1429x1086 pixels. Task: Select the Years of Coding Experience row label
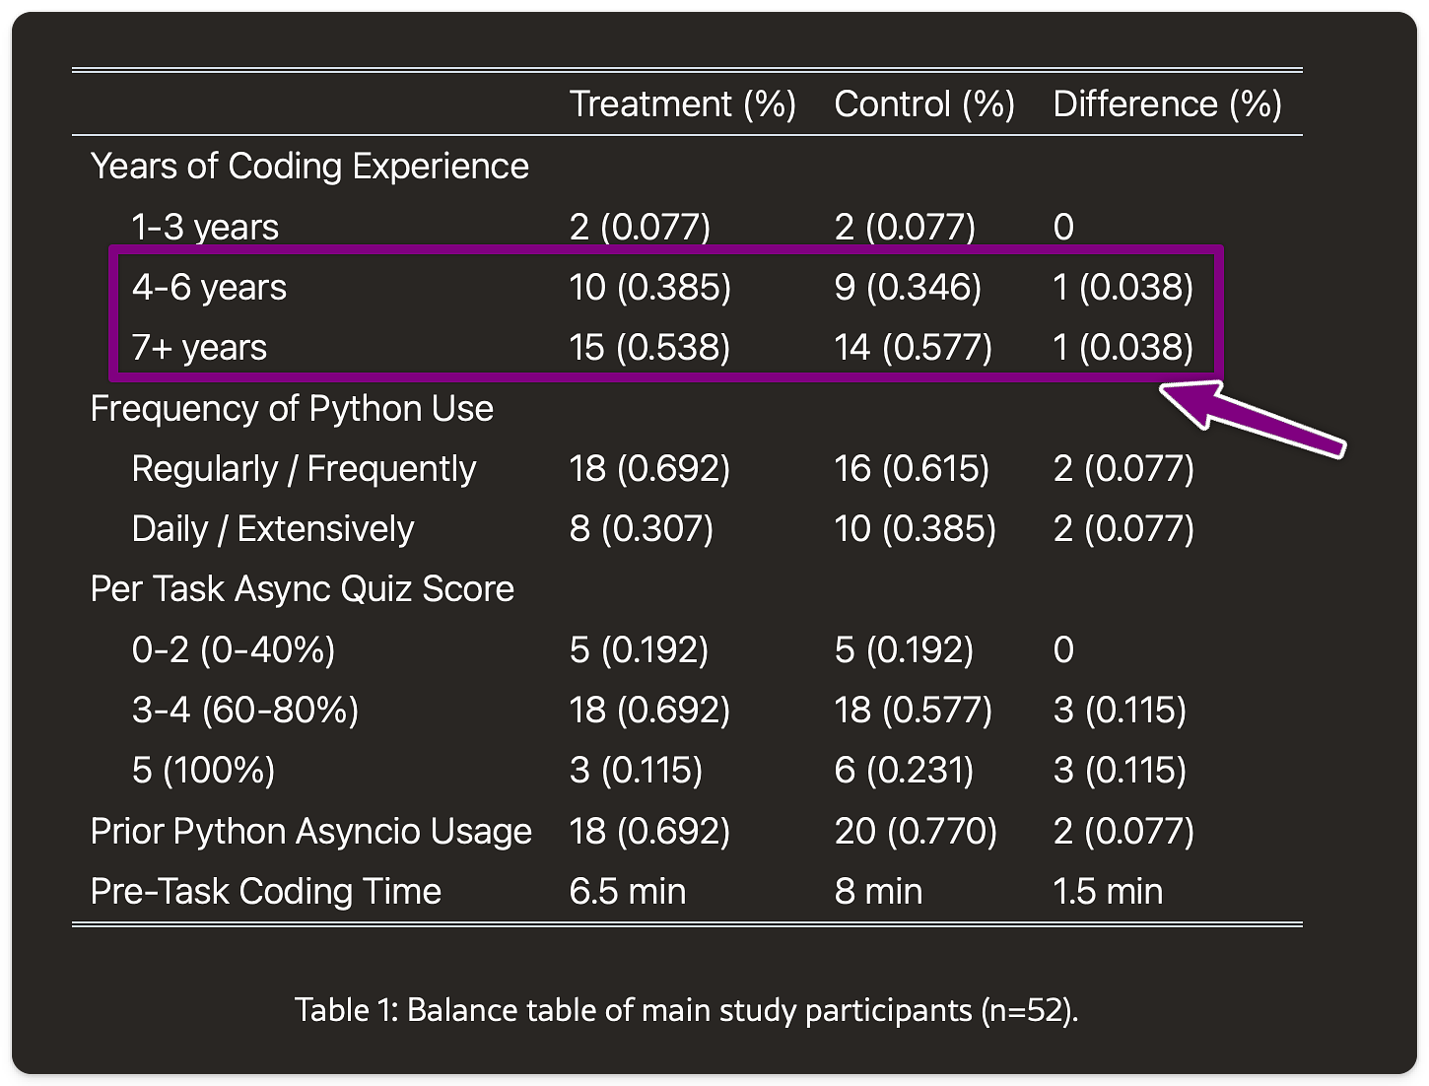point(308,166)
